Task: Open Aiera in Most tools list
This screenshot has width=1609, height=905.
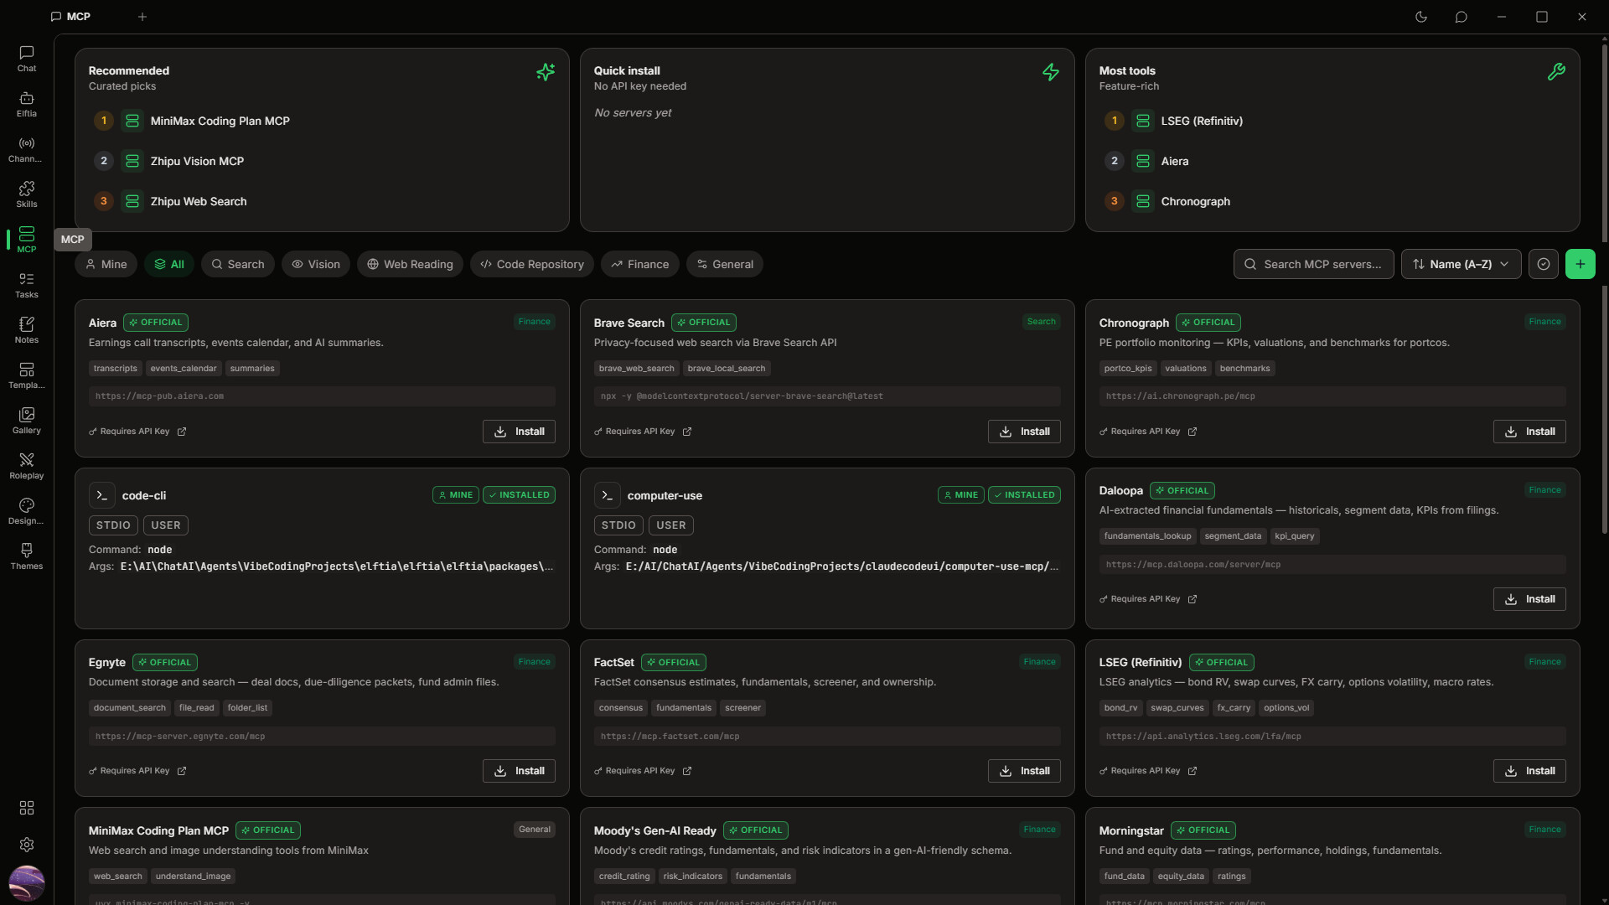Action: pyautogui.click(x=1332, y=161)
